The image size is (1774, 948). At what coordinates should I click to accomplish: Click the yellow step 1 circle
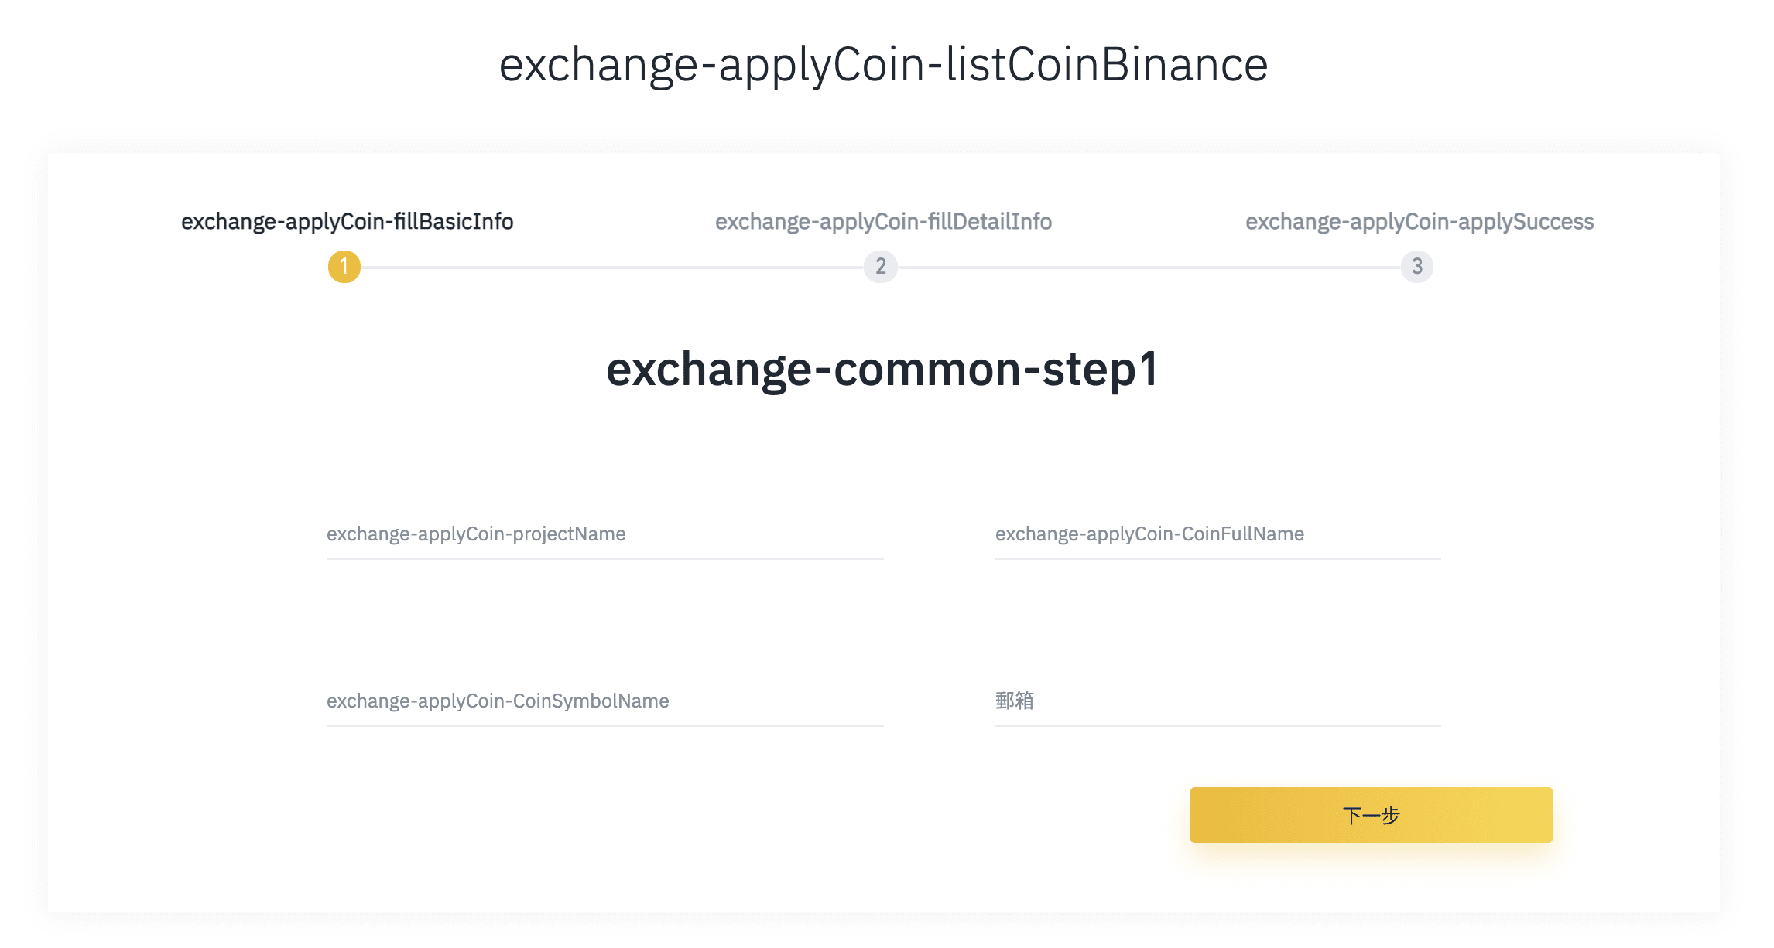click(x=344, y=267)
